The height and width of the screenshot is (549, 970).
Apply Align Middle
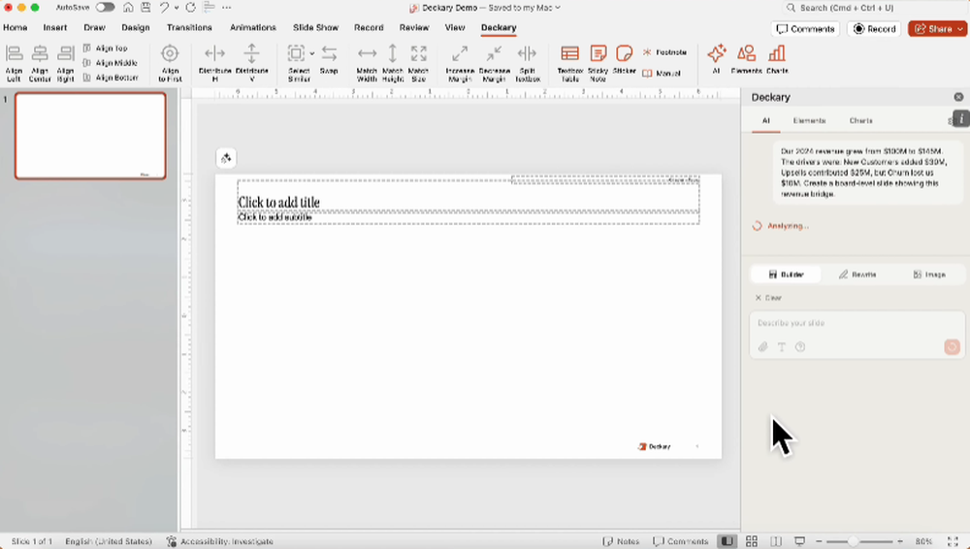pos(111,62)
